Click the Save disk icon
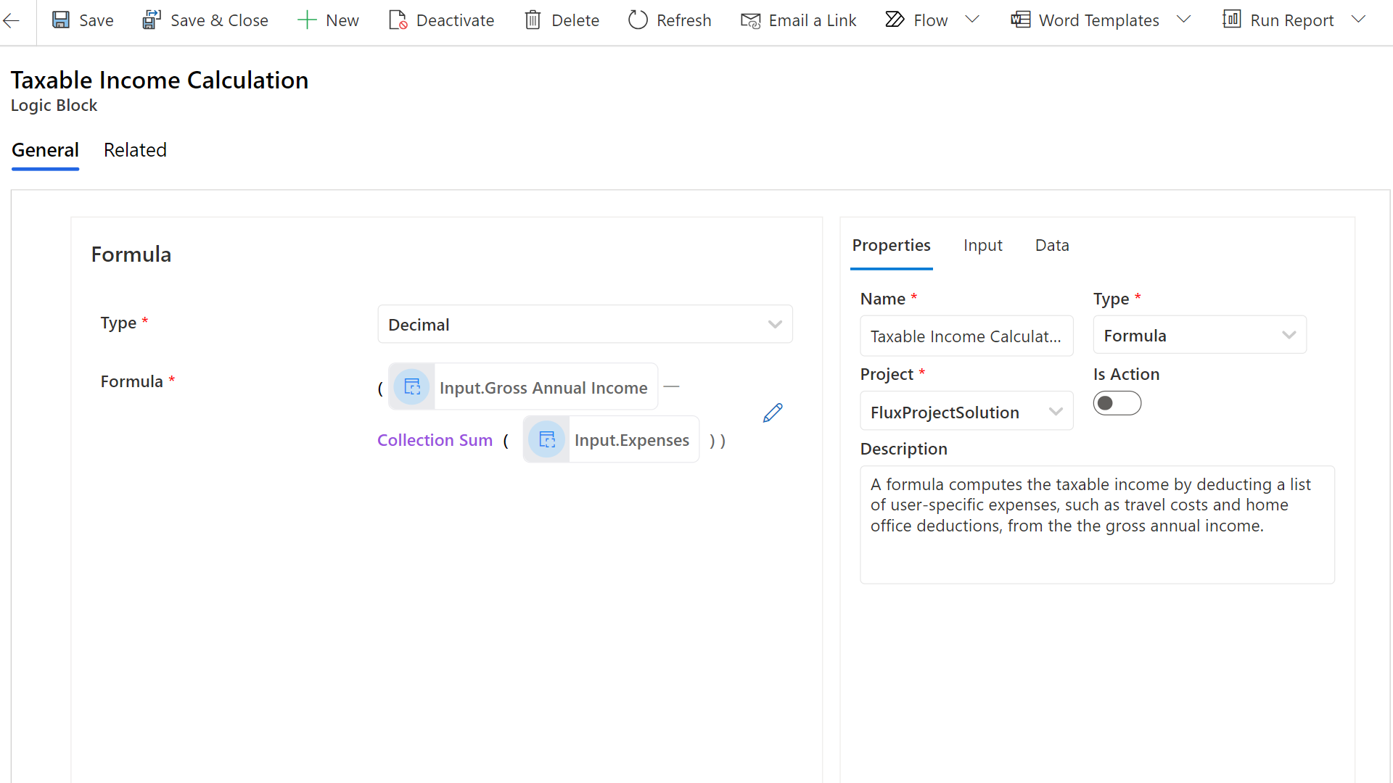1393x783 pixels. [61, 20]
